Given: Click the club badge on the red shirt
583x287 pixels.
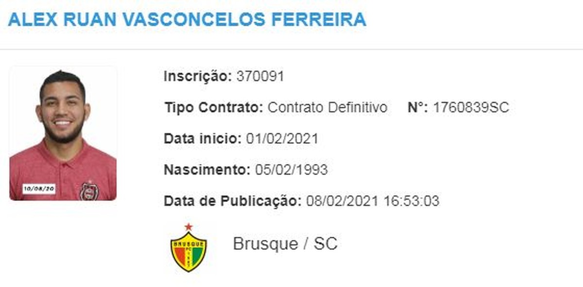Looking at the screenshot, I should (89, 191).
